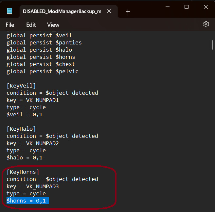Click the Notepad app icon in title bar
The height and width of the screenshot is (212, 215).
(x=9, y=11)
